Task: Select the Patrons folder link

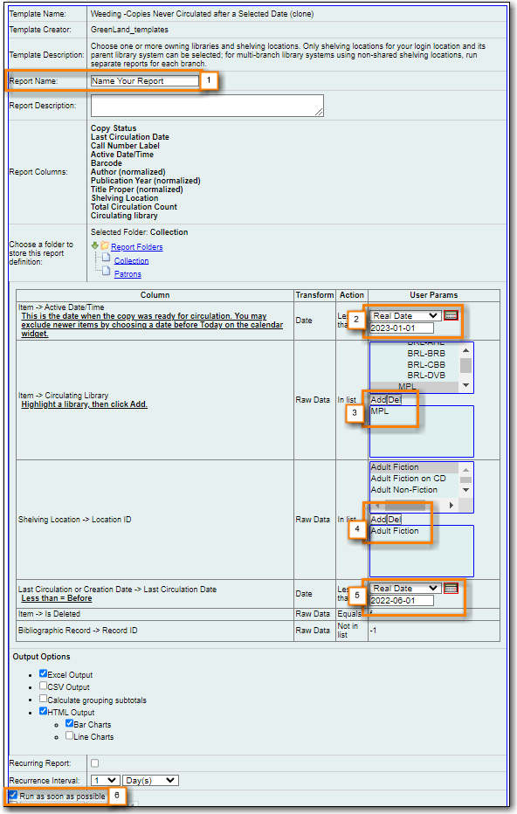Action: [x=128, y=274]
